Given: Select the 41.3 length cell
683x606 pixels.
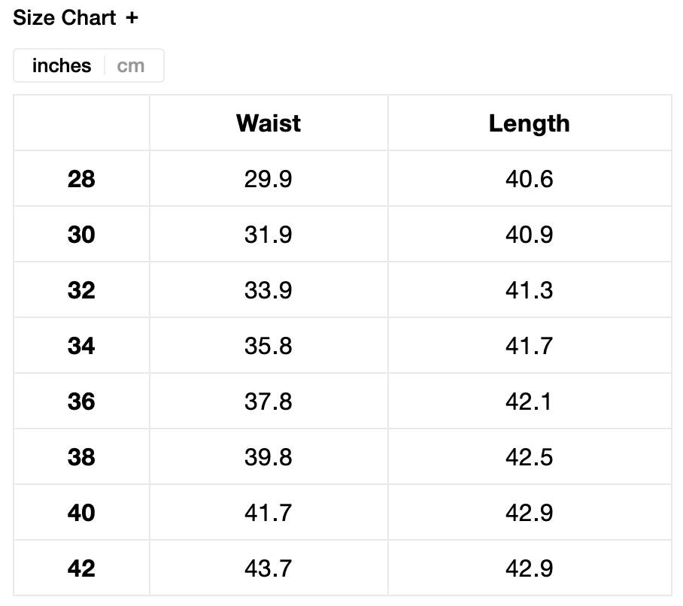Looking at the screenshot, I should (x=529, y=290).
